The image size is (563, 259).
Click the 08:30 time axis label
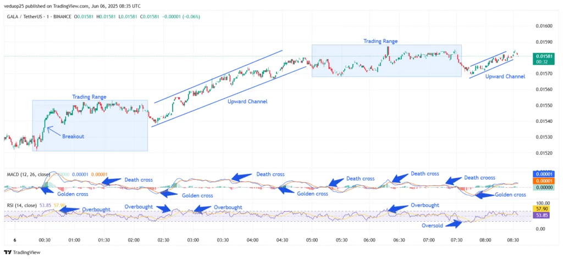click(x=513, y=240)
